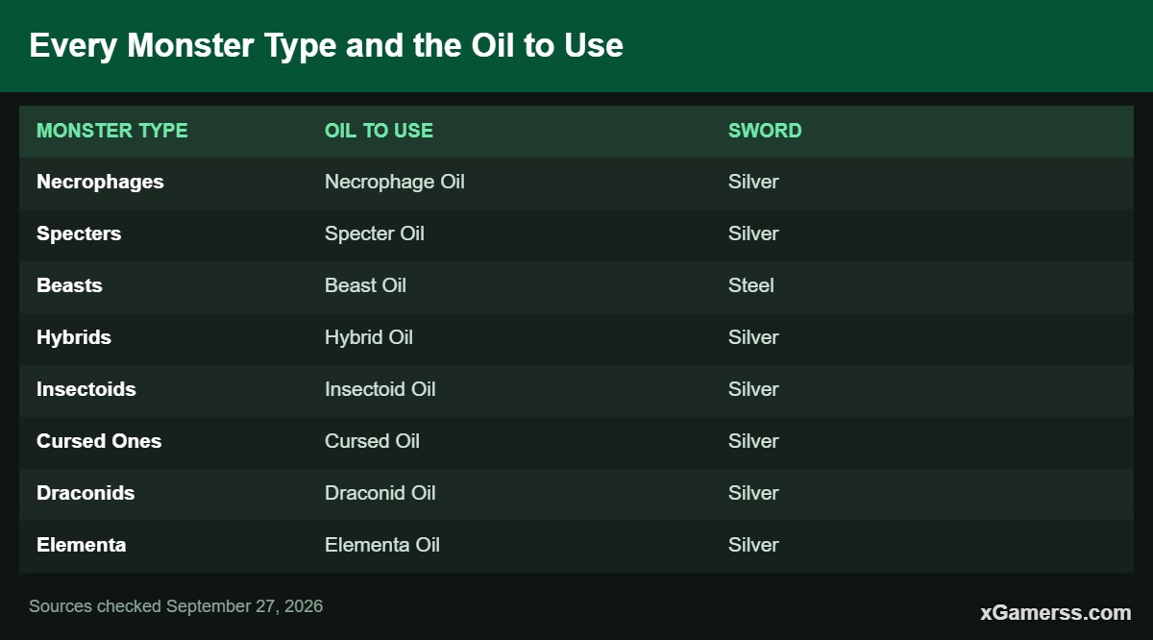Click the "MONSTER TYPE" column header
Image resolution: width=1153 pixels, height=640 pixels.
112,131
